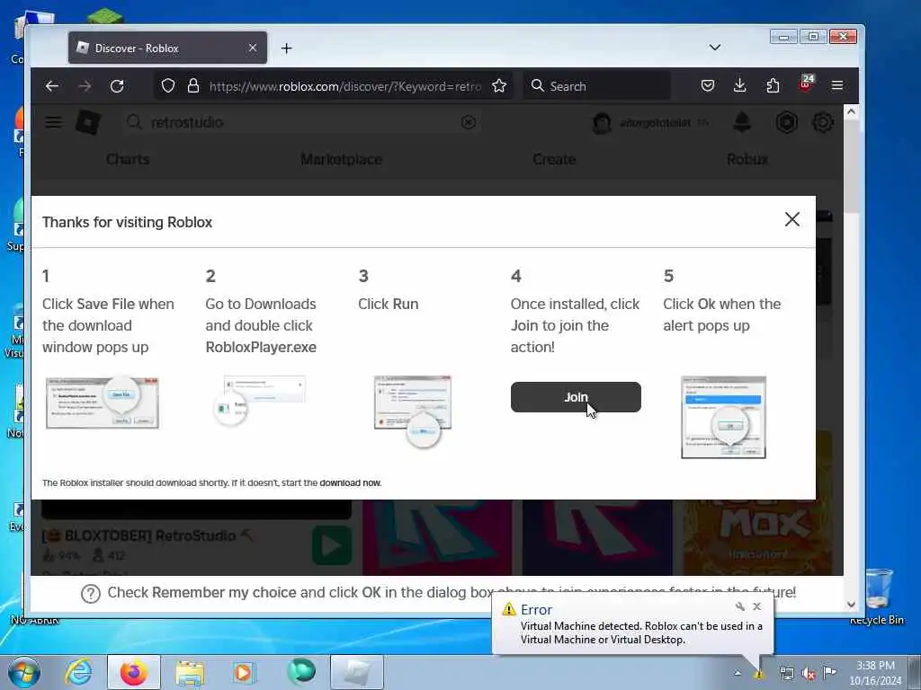Click the download now link

tap(350, 482)
